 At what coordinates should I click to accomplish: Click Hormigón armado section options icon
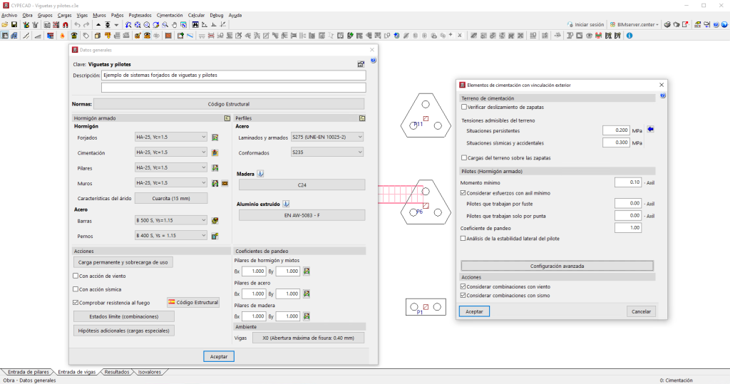click(x=227, y=118)
